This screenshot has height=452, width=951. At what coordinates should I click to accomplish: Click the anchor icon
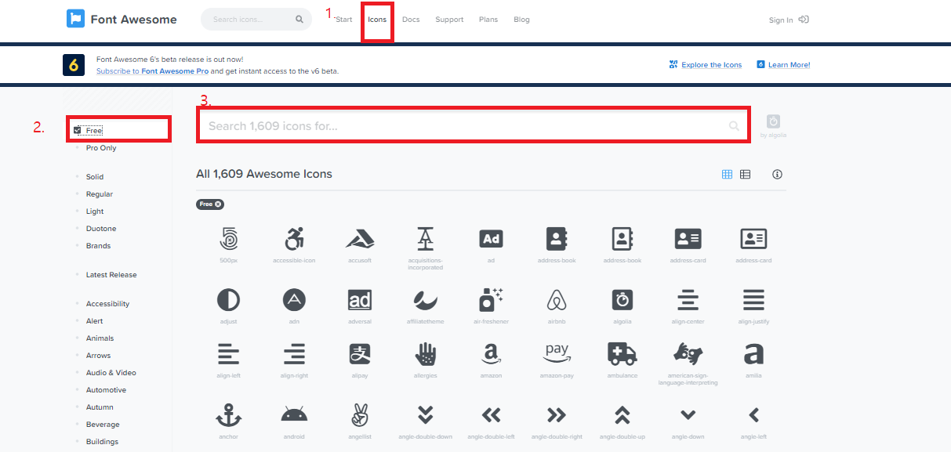(x=228, y=414)
